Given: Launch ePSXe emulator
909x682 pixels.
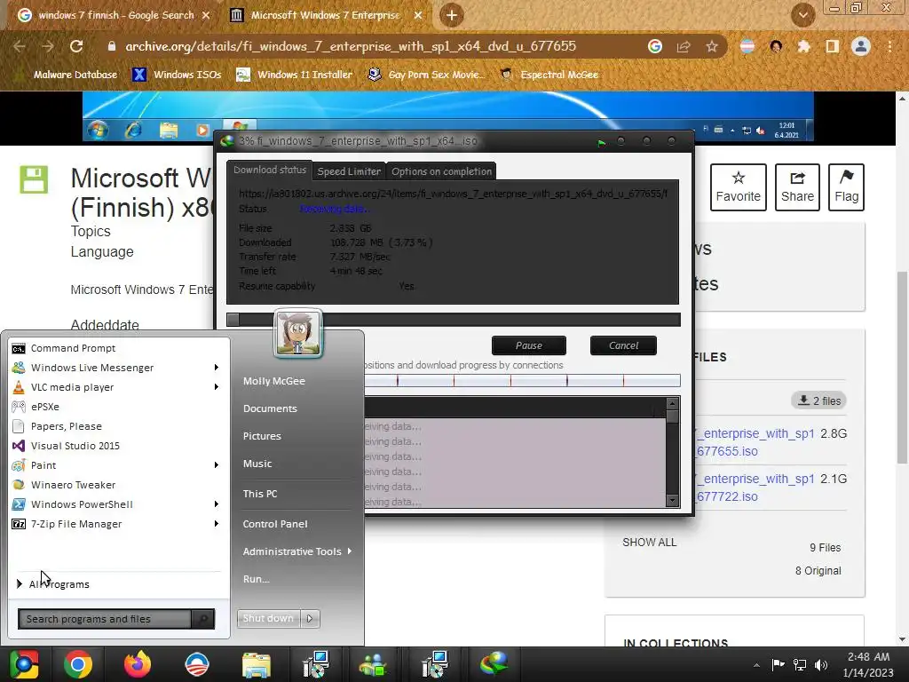Looking at the screenshot, I should click(x=44, y=407).
